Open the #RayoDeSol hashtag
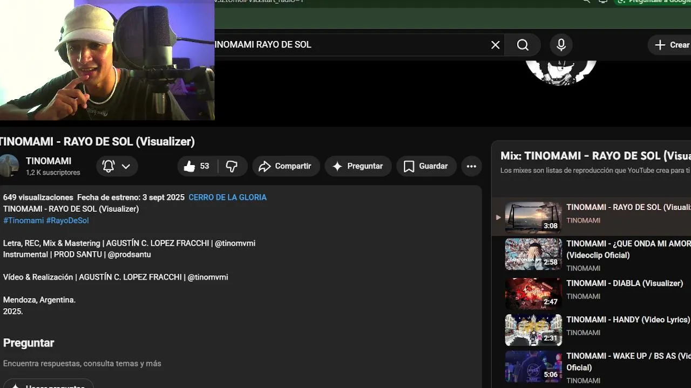The height and width of the screenshot is (388, 691). [67, 220]
